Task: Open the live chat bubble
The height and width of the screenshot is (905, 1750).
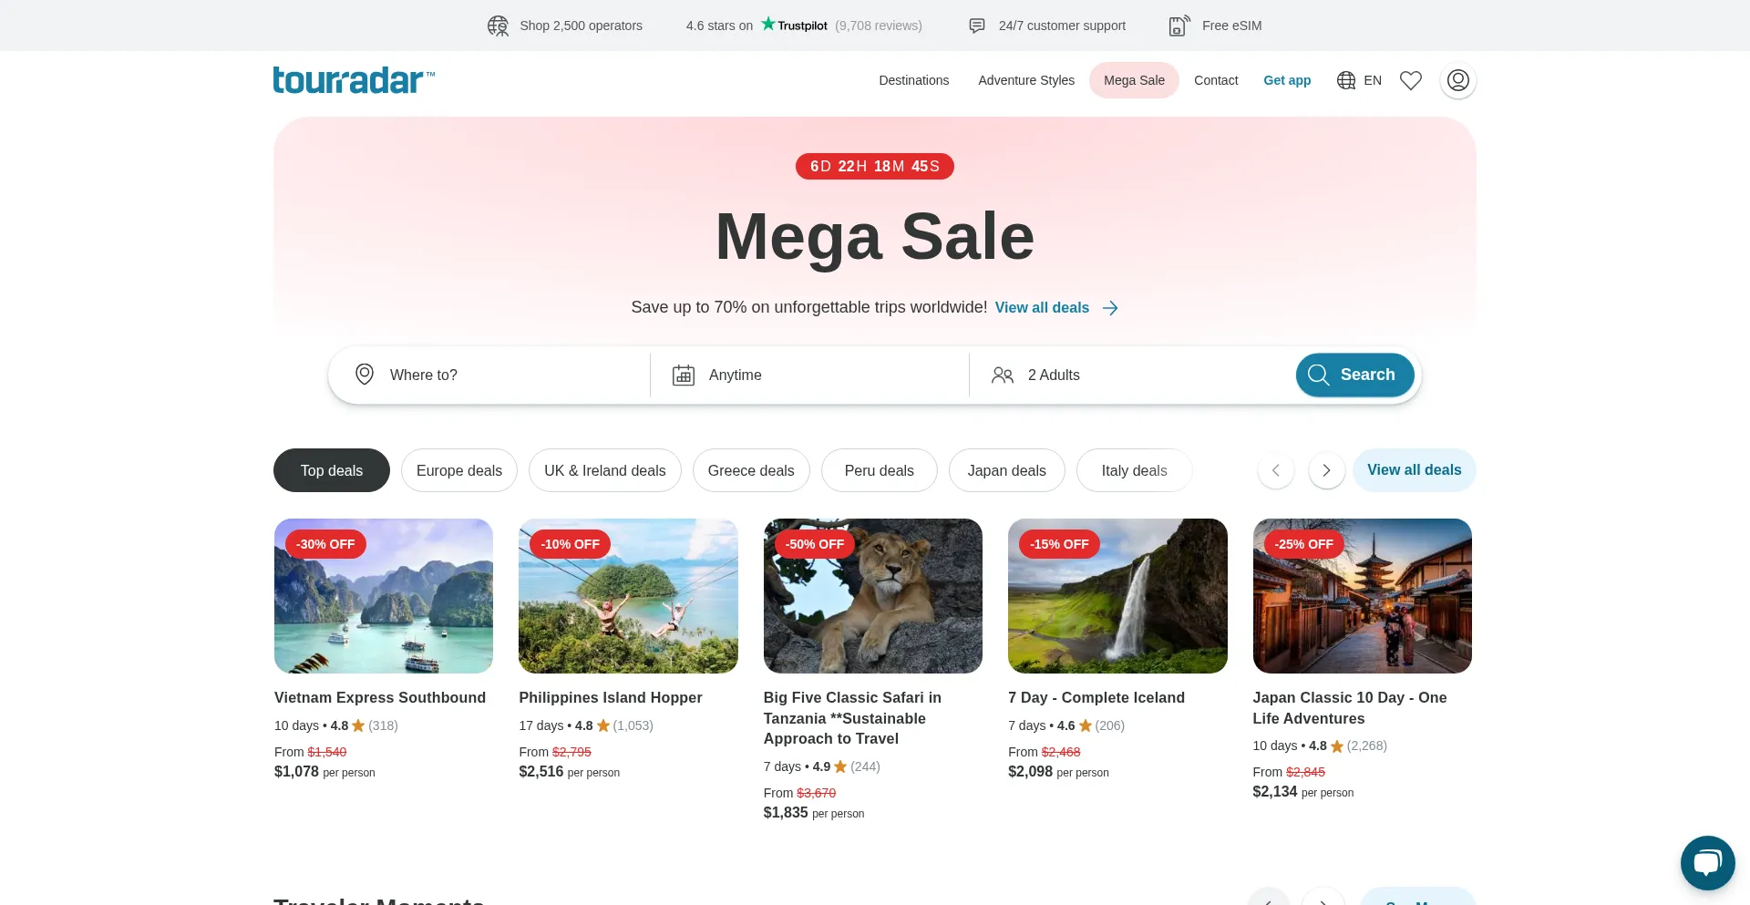Action: (x=1707, y=862)
